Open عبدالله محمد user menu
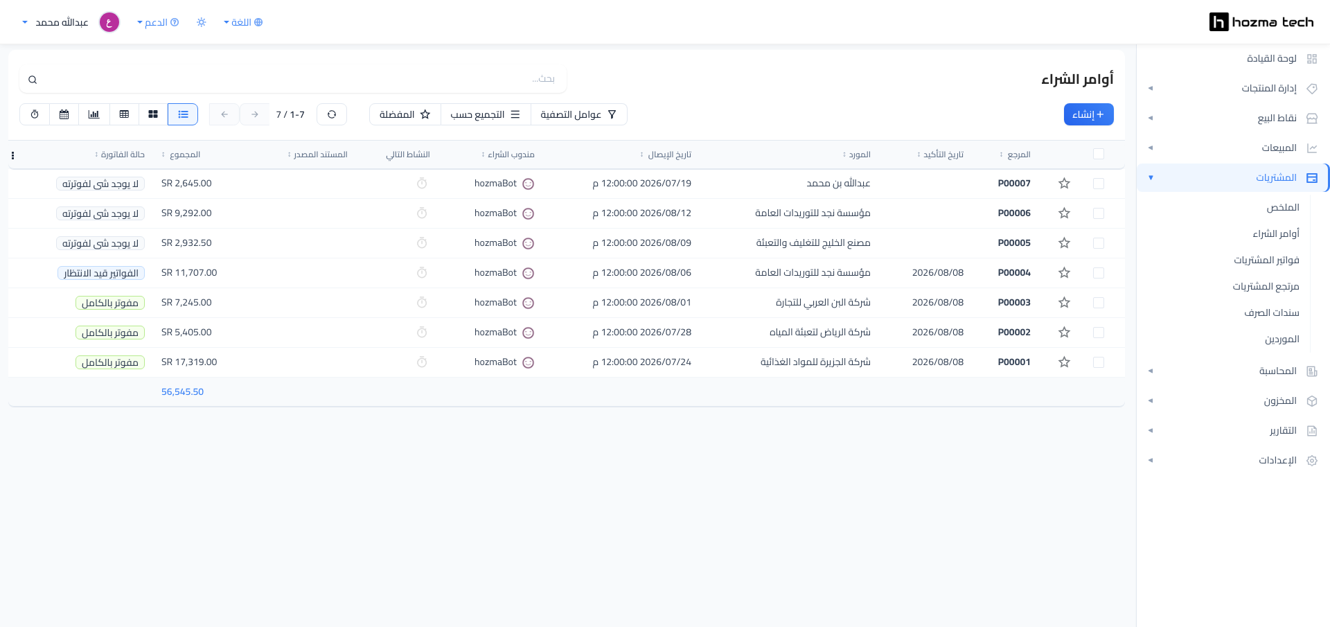 click(x=55, y=22)
